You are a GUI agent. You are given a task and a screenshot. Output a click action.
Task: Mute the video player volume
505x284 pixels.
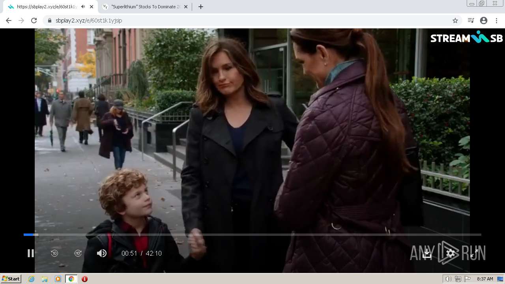point(102,253)
